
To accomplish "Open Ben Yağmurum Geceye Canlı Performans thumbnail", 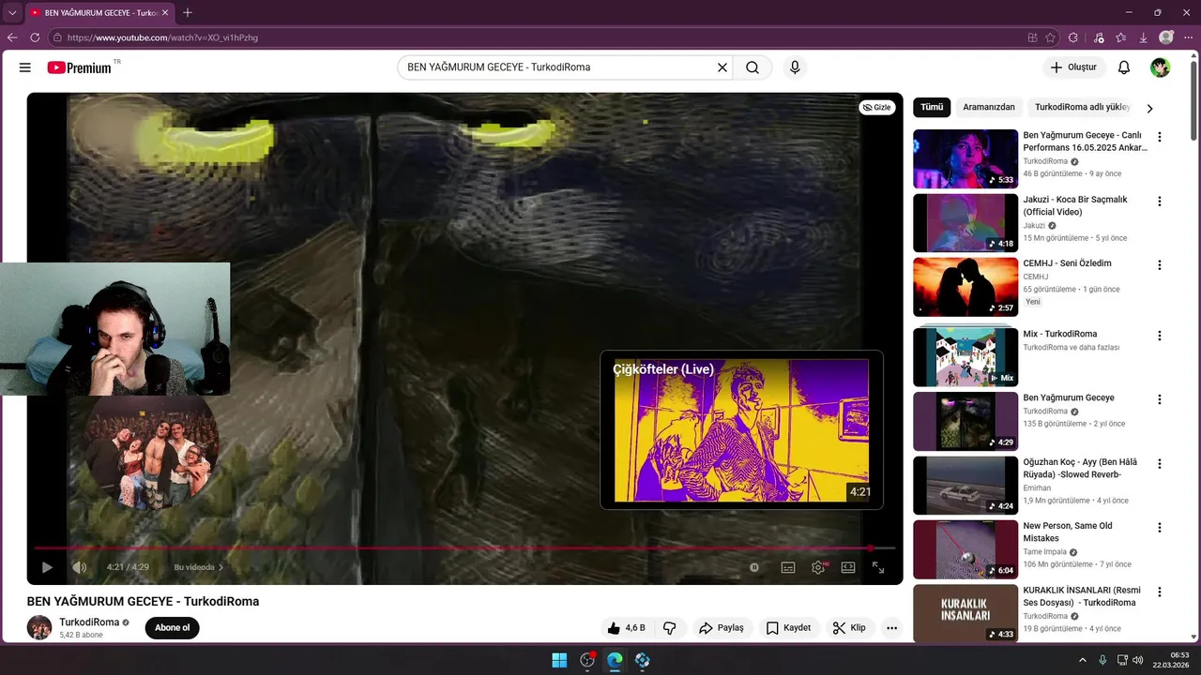I will point(965,159).
